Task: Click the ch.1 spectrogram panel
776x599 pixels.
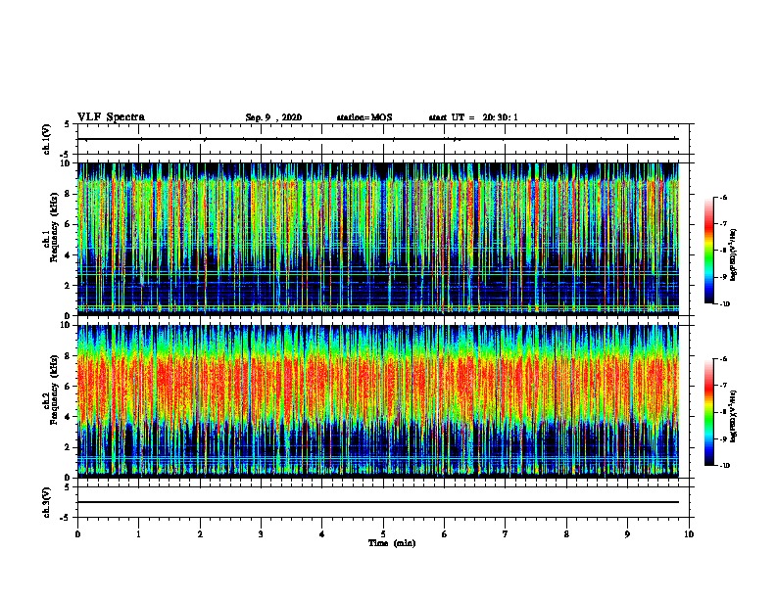Action: click(x=378, y=239)
